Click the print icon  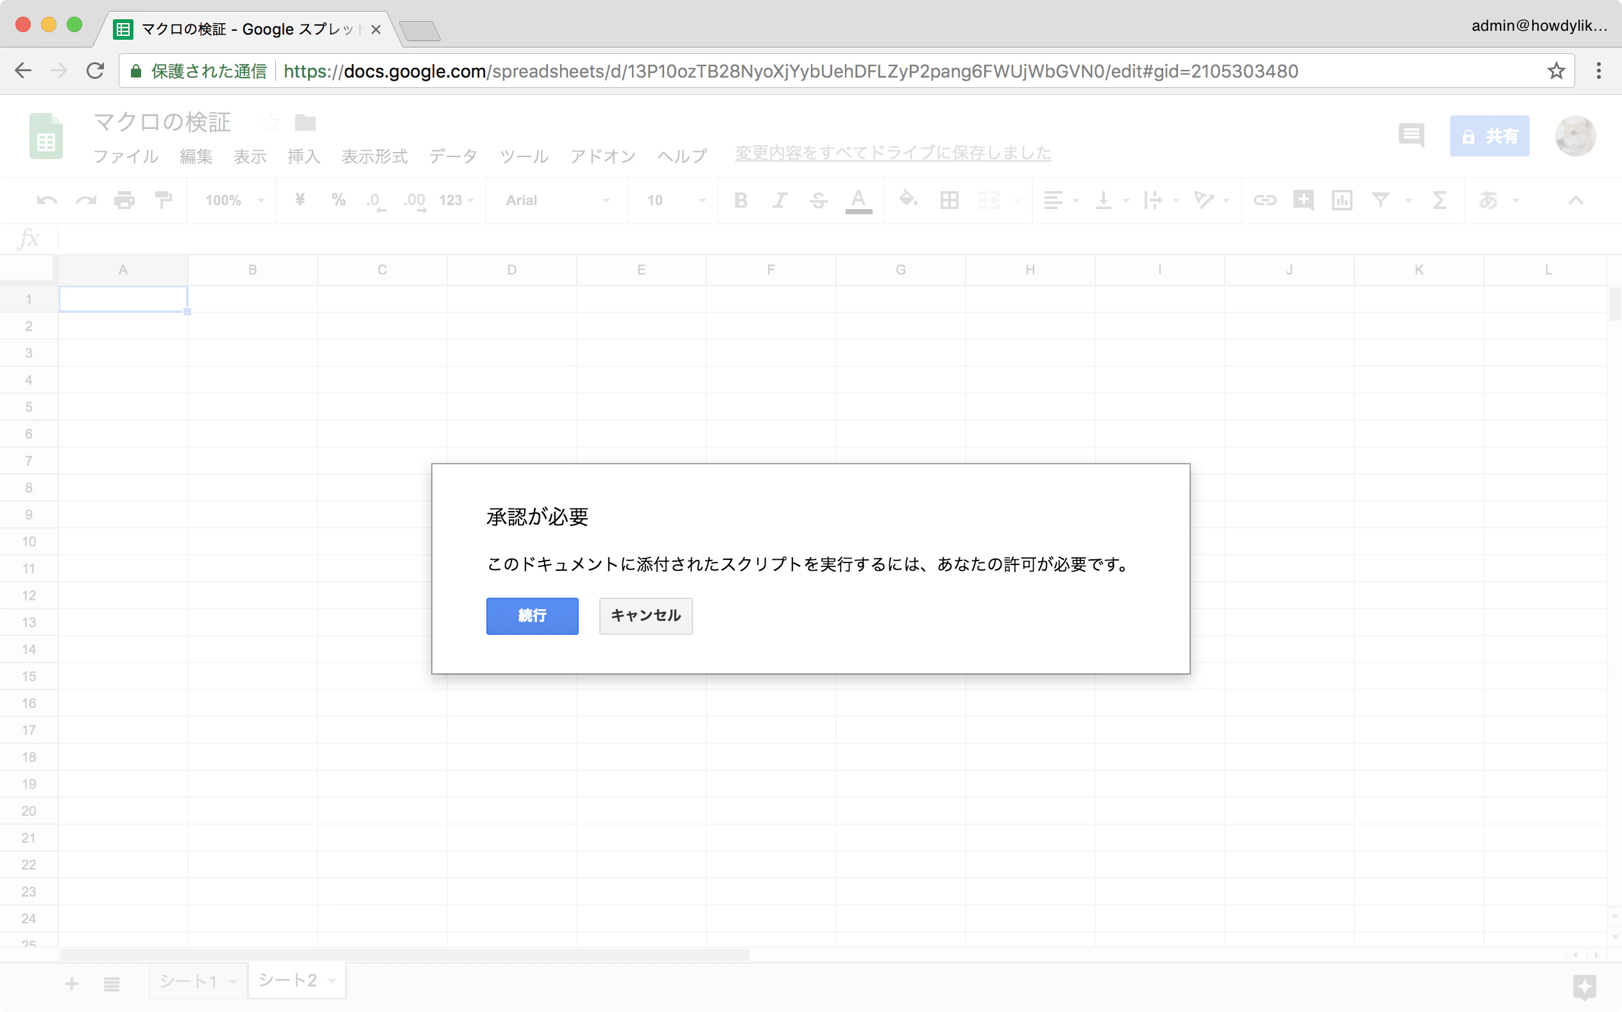point(124,200)
